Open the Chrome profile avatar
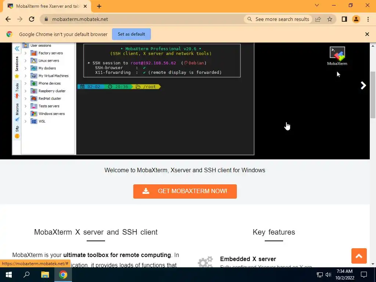Screen dimensions: 376x282 [x=356, y=19]
